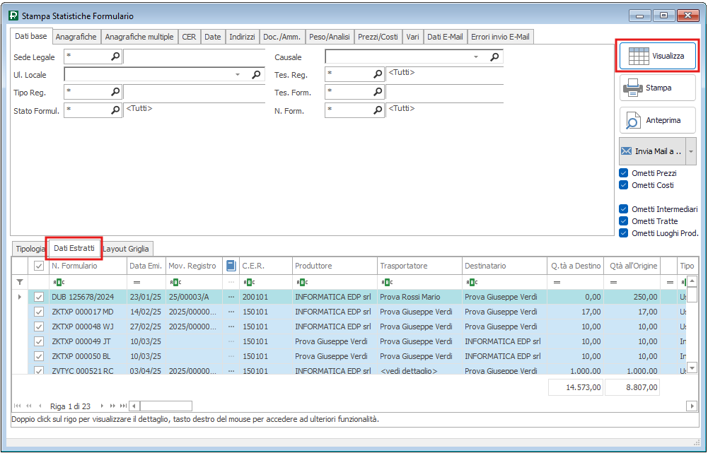Uncheck the Ometti Intermediari option
The width and height of the screenshot is (708, 453).
click(x=624, y=209)
